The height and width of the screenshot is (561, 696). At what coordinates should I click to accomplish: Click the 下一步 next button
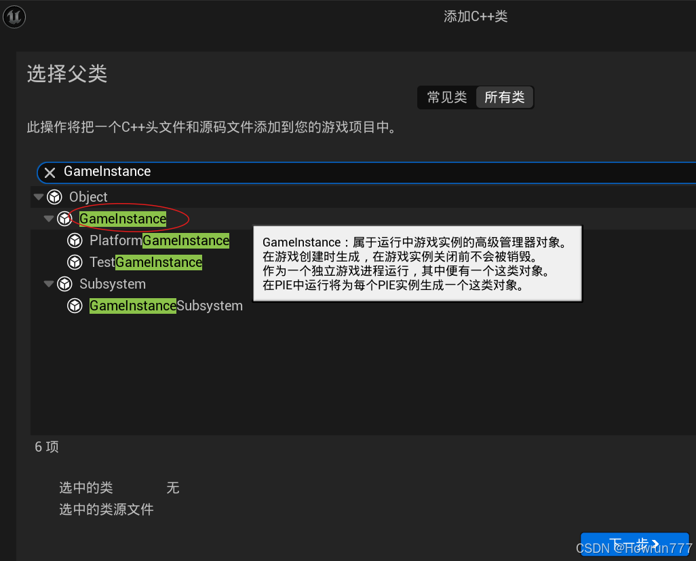pos(635,543)
